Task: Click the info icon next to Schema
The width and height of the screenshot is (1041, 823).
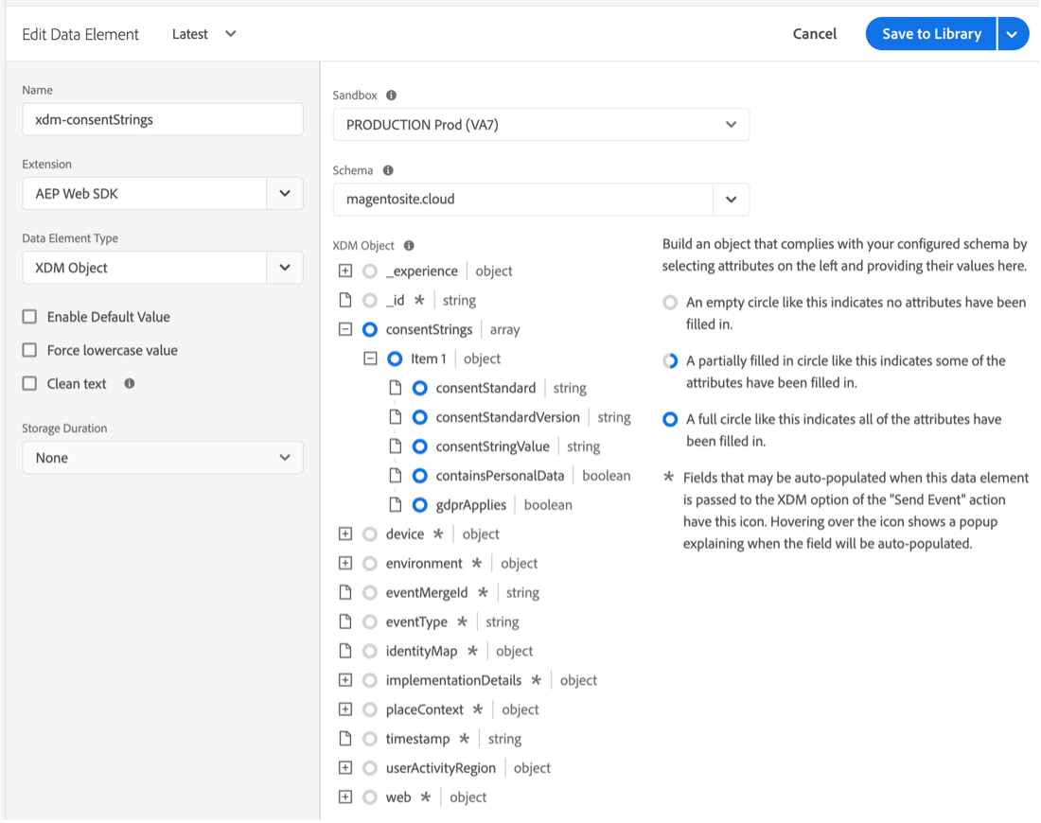Action: [x=388, y=171]
